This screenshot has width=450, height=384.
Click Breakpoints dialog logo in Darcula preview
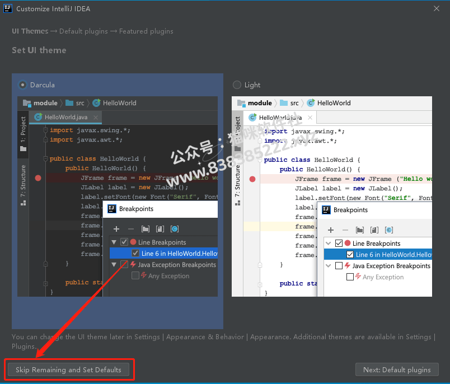click(111, 209)
